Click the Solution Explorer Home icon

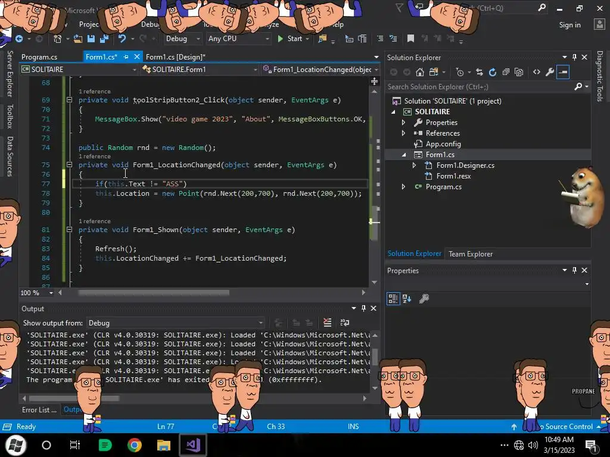pos(420,72)
